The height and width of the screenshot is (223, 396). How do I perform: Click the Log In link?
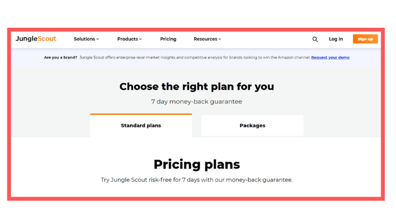coord(336,39)
